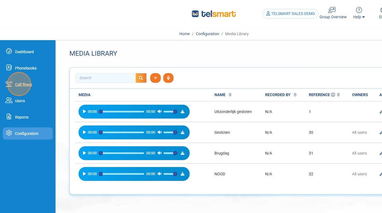Download the NOOD audio file
The width and height of the screenshot is (382, 213).
tap(182, 174)
